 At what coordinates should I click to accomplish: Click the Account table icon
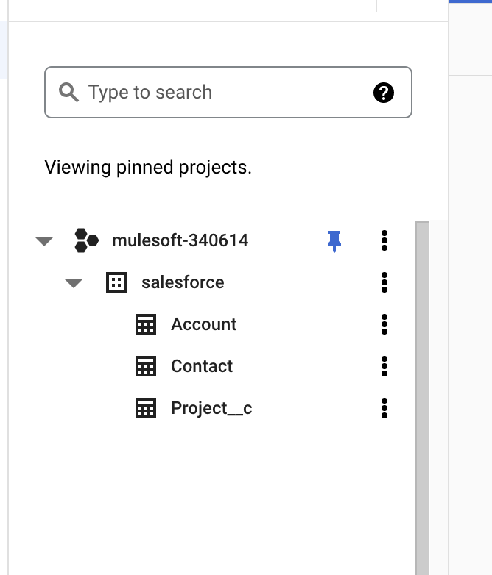pos(146,324)
